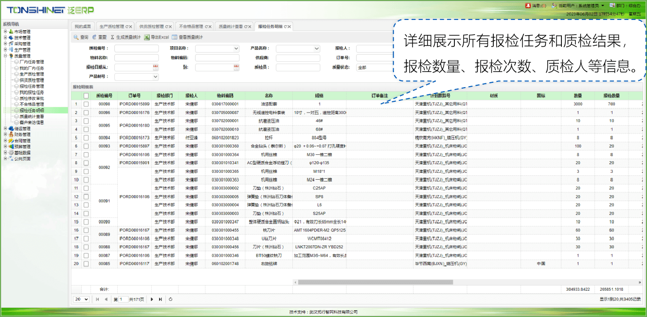This screenshot has width=647, height=317.
Task: Open calendar picker for 报检日期从 field
Action: coord(156,67)
